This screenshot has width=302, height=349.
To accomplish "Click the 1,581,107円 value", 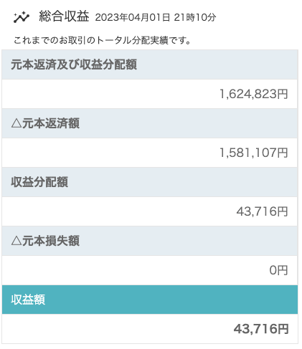I will click(254, 153).
